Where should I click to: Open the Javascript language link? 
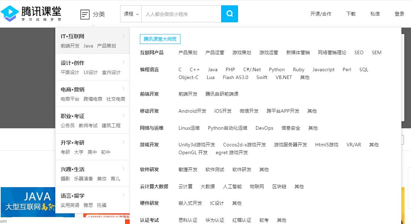click(323, 69)
